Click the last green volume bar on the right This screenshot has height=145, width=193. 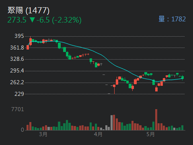pos(182,128)
